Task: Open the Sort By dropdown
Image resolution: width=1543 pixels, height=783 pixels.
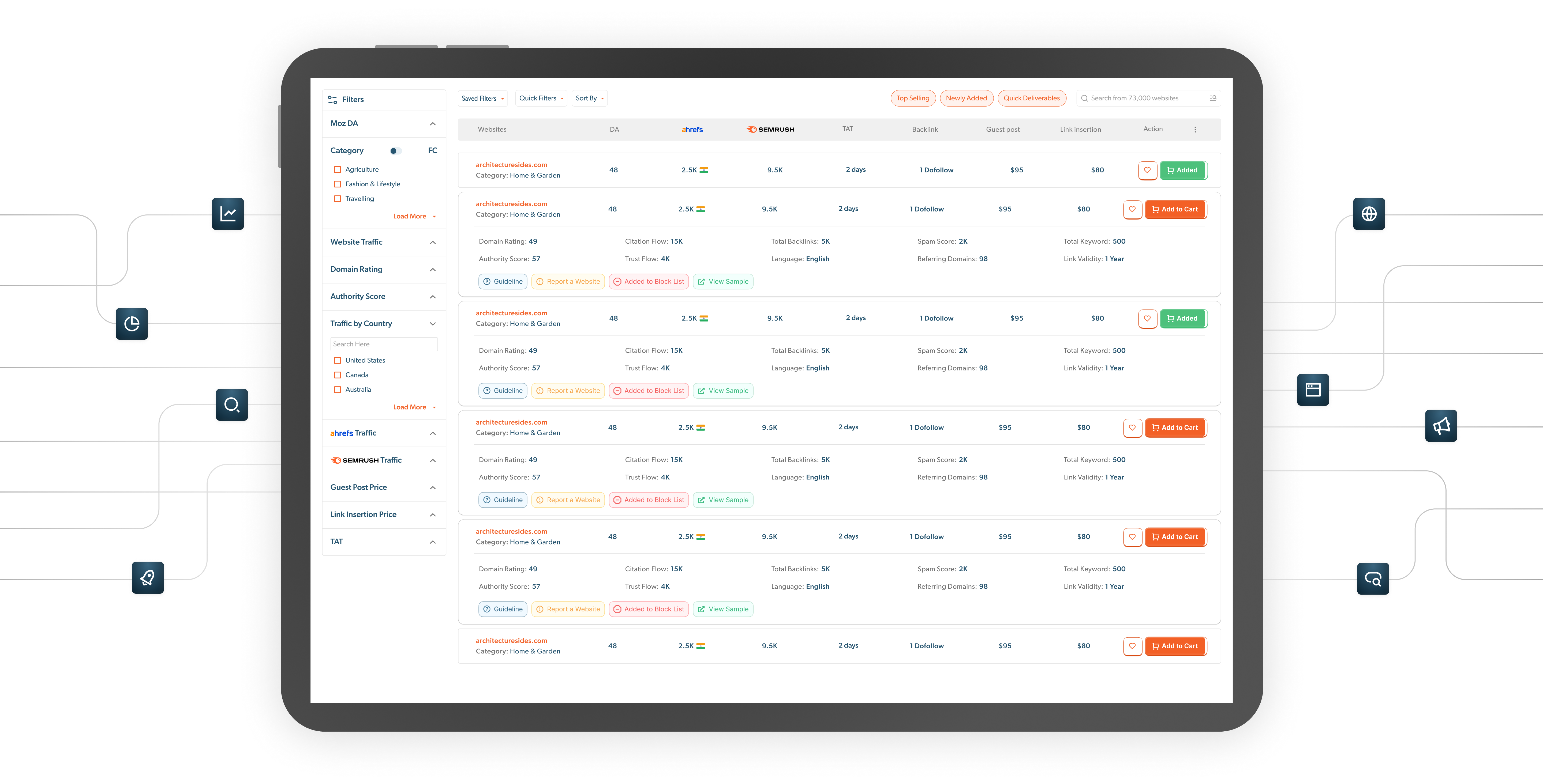Action: coord(589,98)
